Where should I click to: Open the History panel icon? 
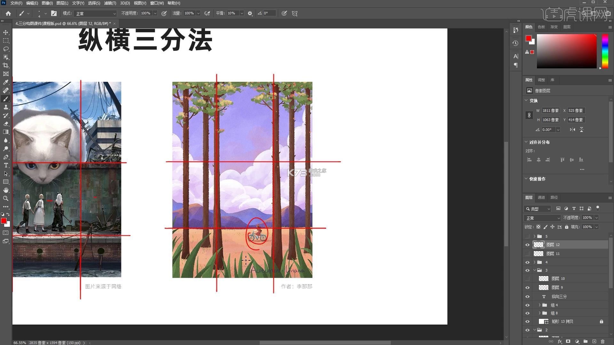(515, 43)
